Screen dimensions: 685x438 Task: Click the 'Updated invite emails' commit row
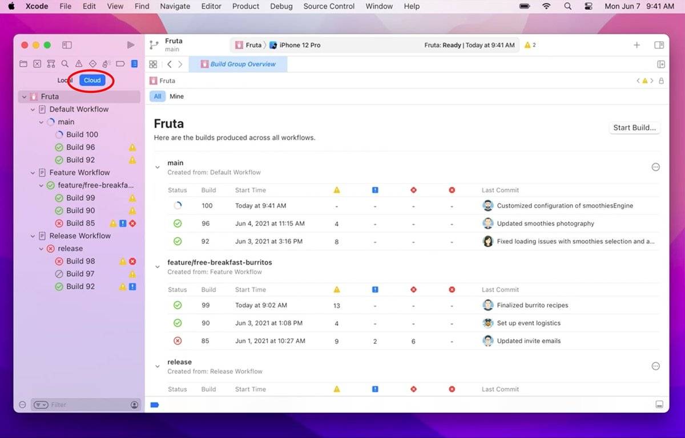(413, 341)
